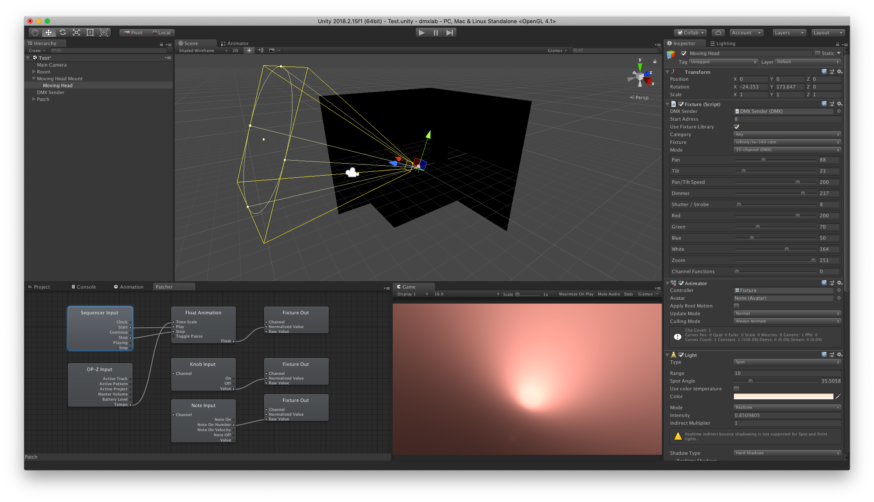Switch to the Console tab
Viewport: 874px width, 502px height.
(x=84, y=287)
